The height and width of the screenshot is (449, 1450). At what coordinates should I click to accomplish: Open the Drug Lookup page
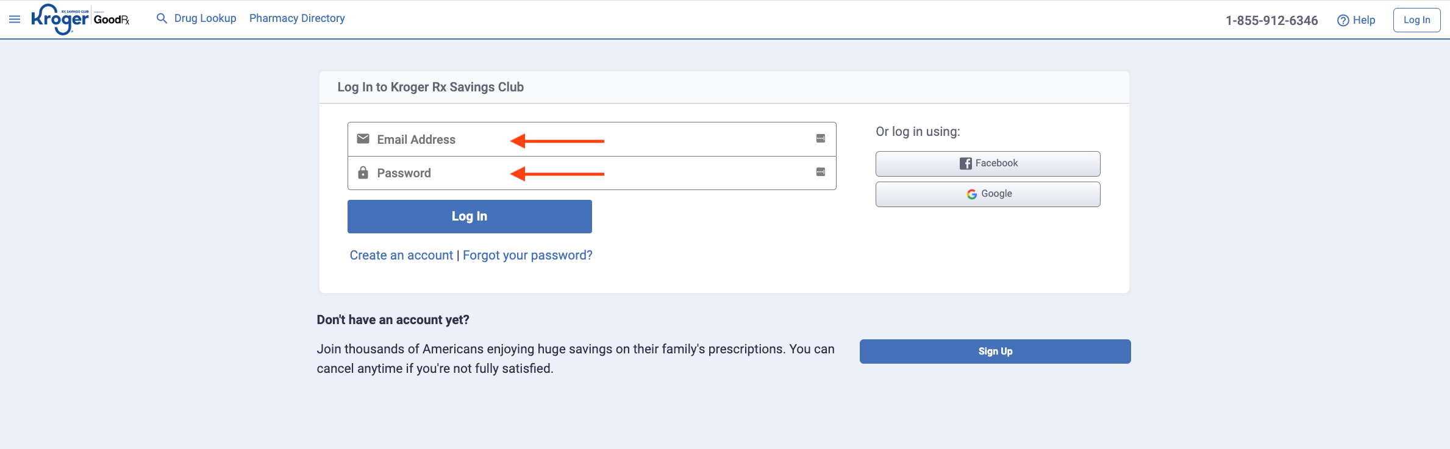[x=204, y=18]
